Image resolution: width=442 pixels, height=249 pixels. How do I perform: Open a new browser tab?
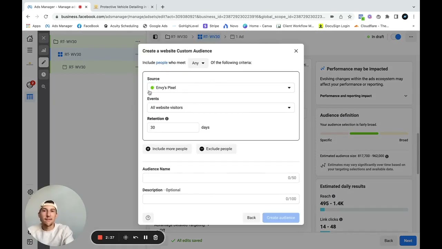tap(163, 7)
